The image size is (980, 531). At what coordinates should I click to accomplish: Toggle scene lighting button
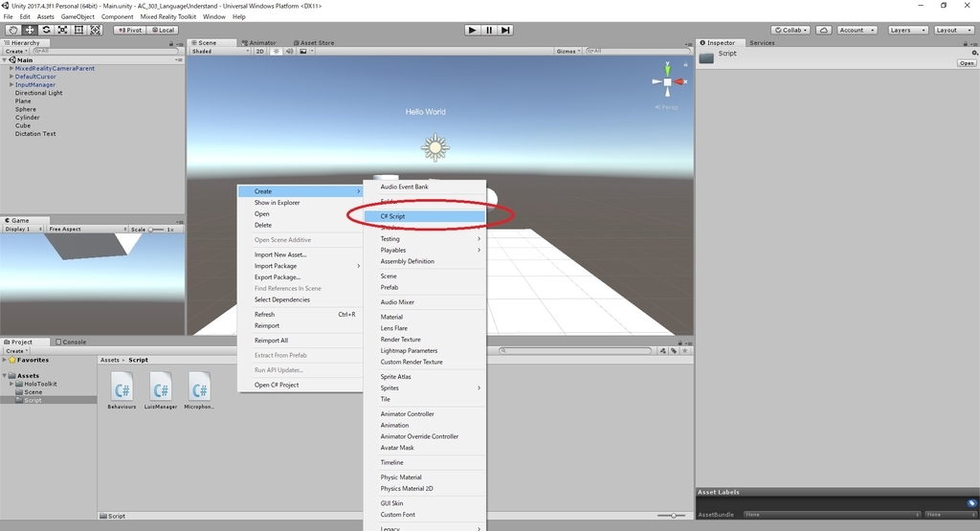coord(277,52)
